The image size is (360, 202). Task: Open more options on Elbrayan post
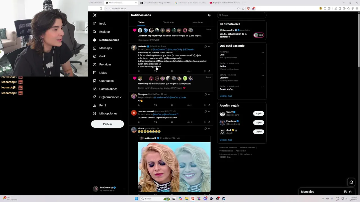click(x=209, y=95)
